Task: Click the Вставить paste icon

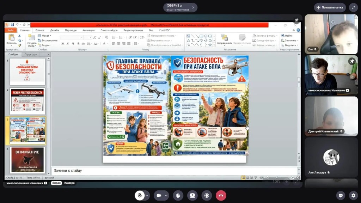Action: (11, 38)
